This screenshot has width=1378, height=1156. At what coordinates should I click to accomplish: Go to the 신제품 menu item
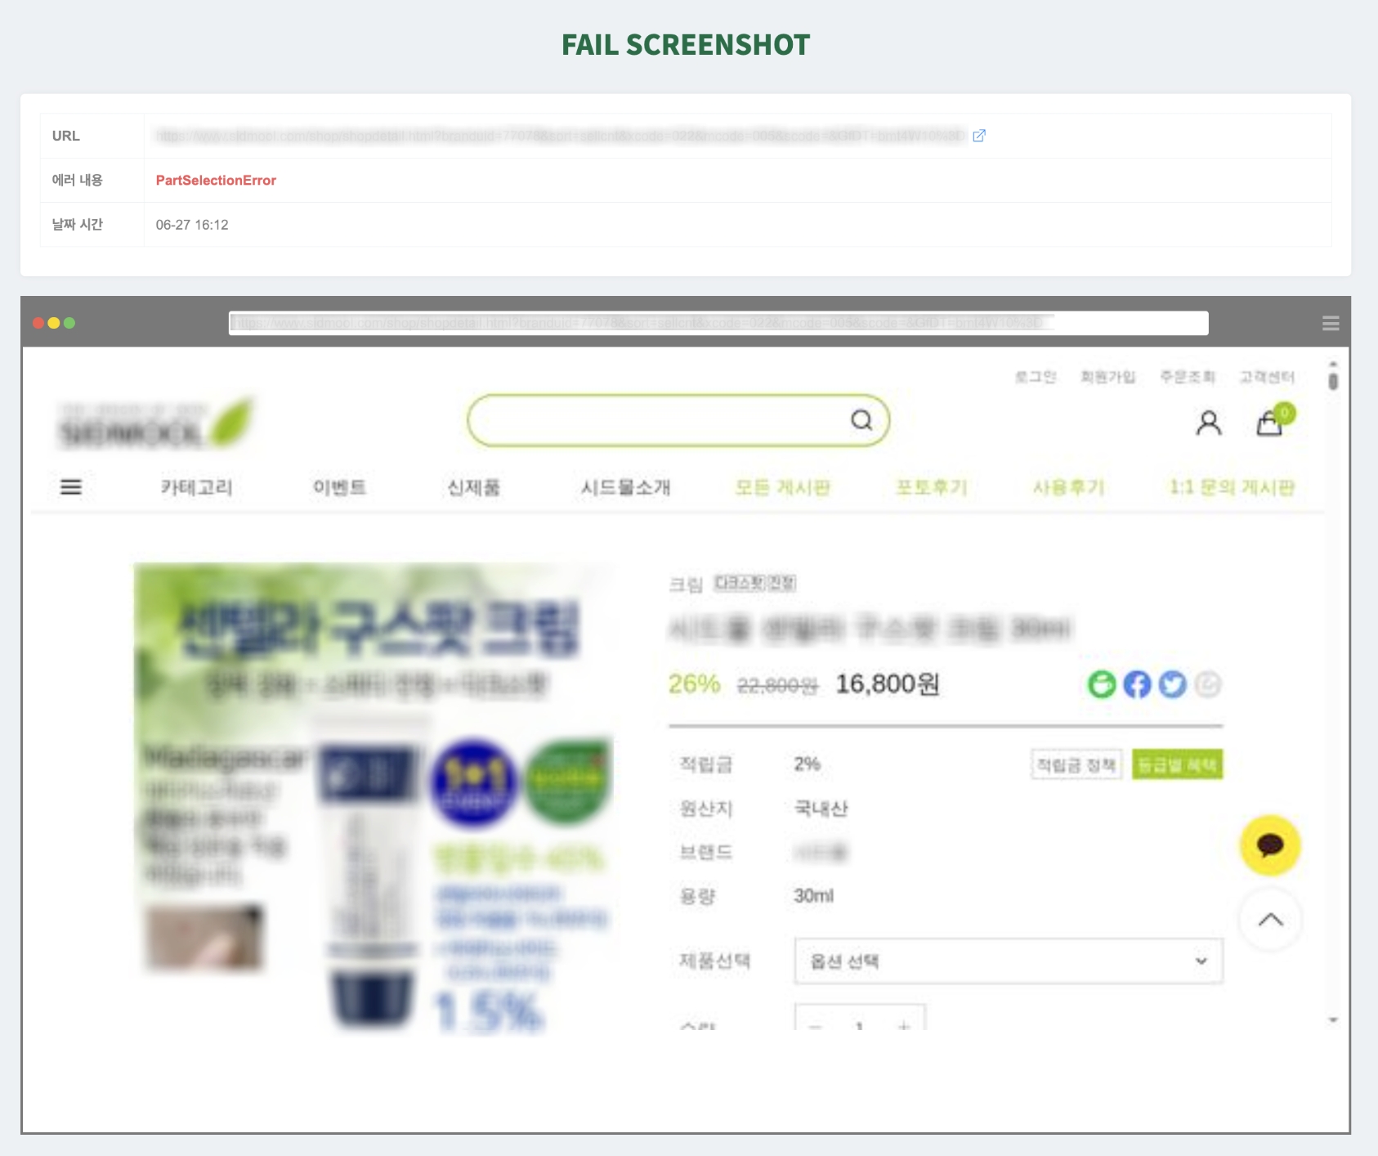(473, 487)
